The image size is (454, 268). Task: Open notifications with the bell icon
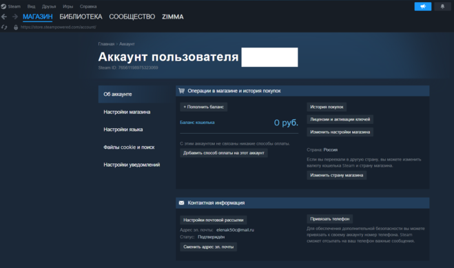point(442,6)
